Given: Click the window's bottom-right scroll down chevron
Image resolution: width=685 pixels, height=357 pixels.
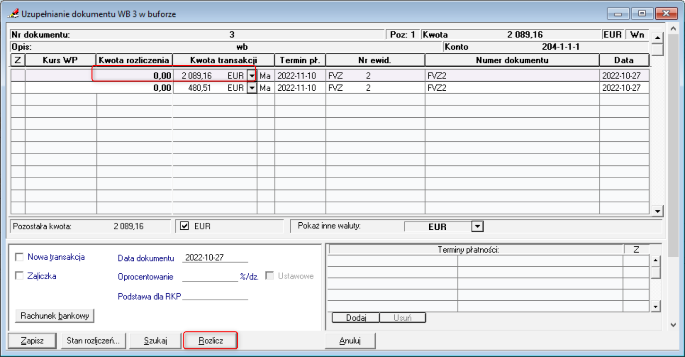Looking at the screenshot, I should (x=674, y=324).
